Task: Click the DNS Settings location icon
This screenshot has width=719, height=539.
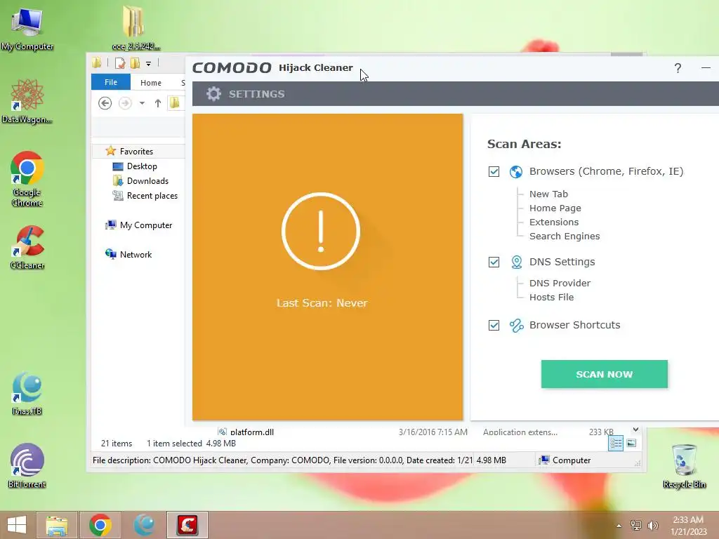Action: pos(516,262)
